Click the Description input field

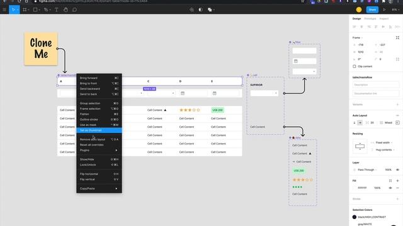click(x=376, y=85)
